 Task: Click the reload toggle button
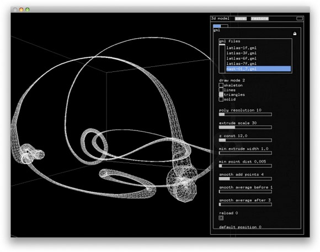(x=221, y=218)
